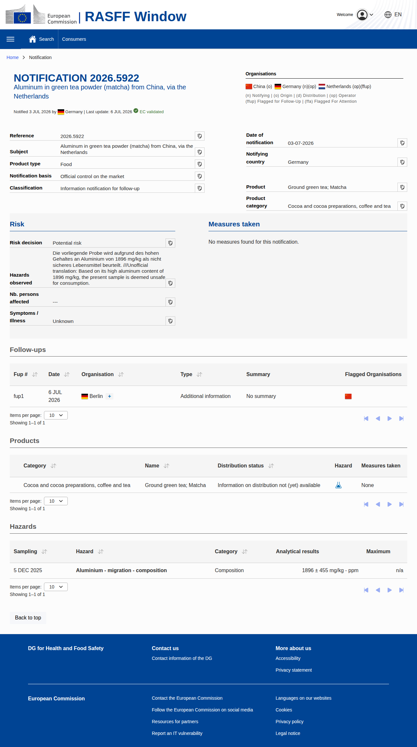Jump to last page of Hazards table

pos(401,590)
